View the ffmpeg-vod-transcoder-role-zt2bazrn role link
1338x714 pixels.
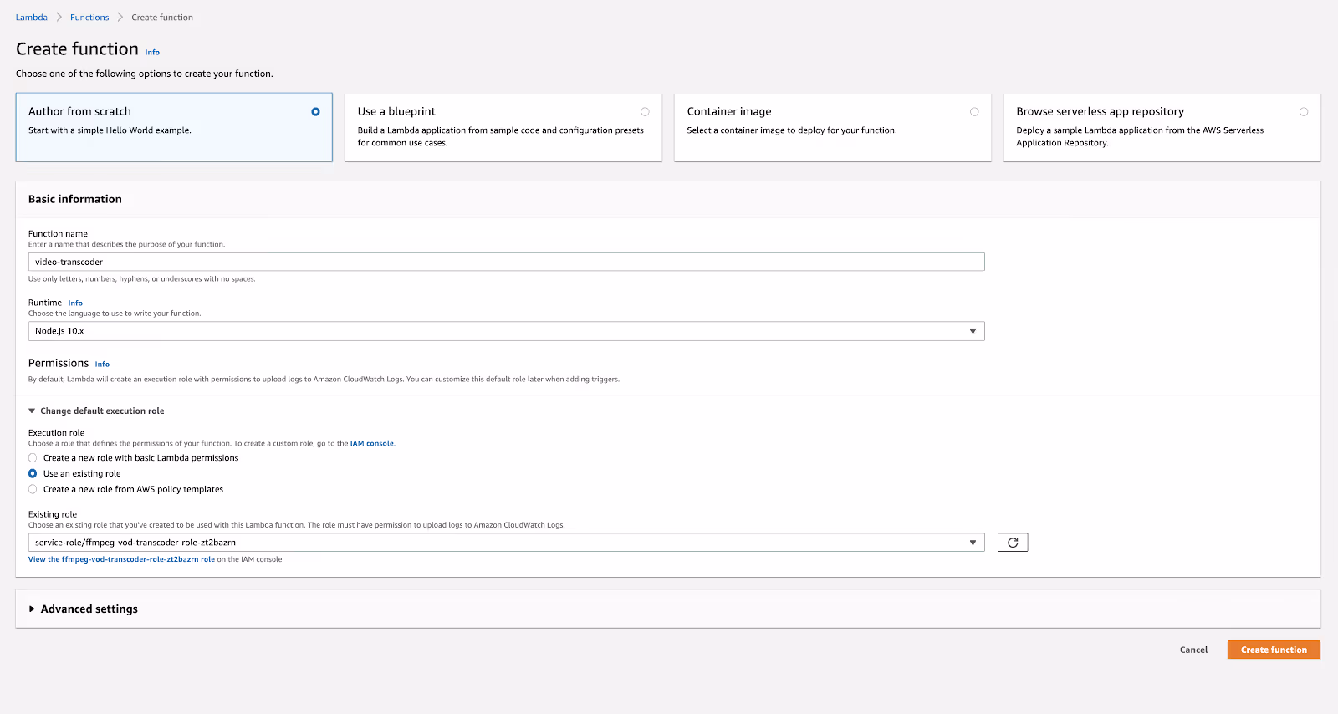point(121,559)
